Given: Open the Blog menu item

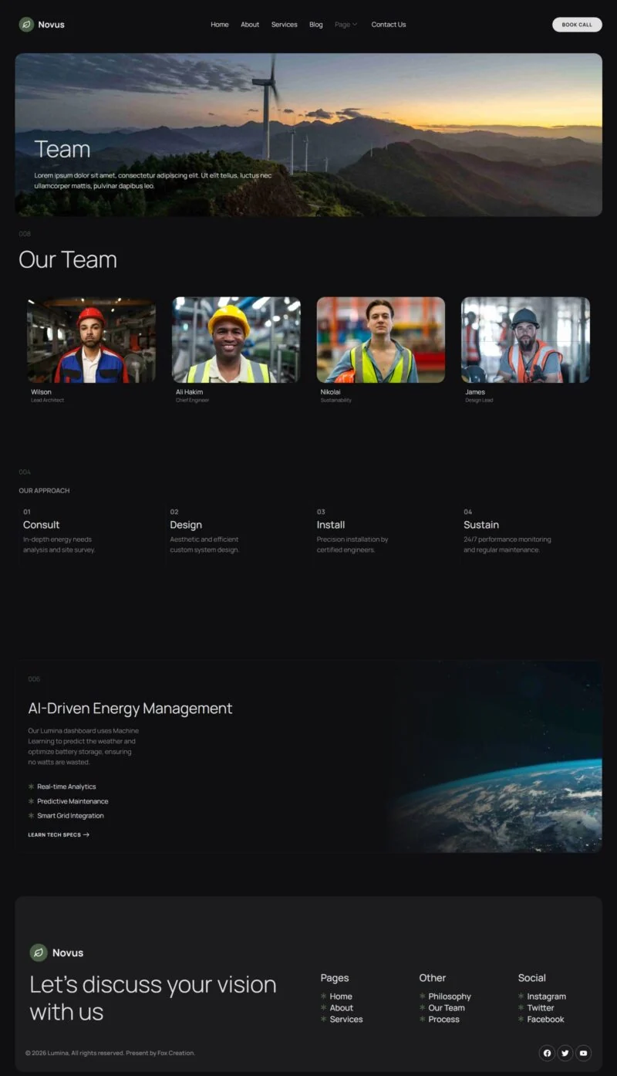Looking at the screenshot, I should tap(316, 25).
